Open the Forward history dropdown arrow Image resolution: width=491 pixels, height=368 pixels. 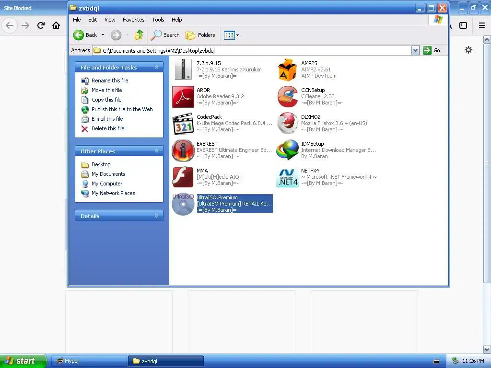(x=127, y=35)
